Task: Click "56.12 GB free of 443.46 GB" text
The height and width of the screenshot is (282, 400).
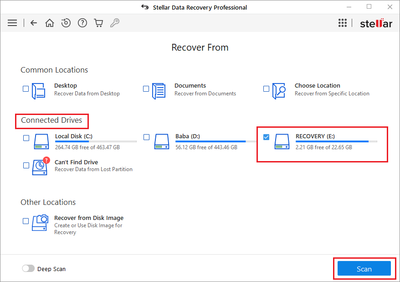Action: [206, 147]
